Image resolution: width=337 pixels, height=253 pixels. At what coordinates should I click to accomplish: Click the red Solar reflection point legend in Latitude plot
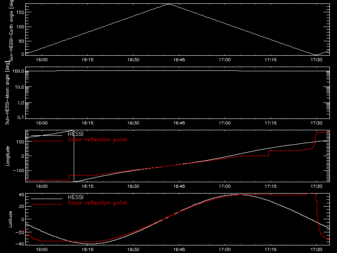pos(97,203)
